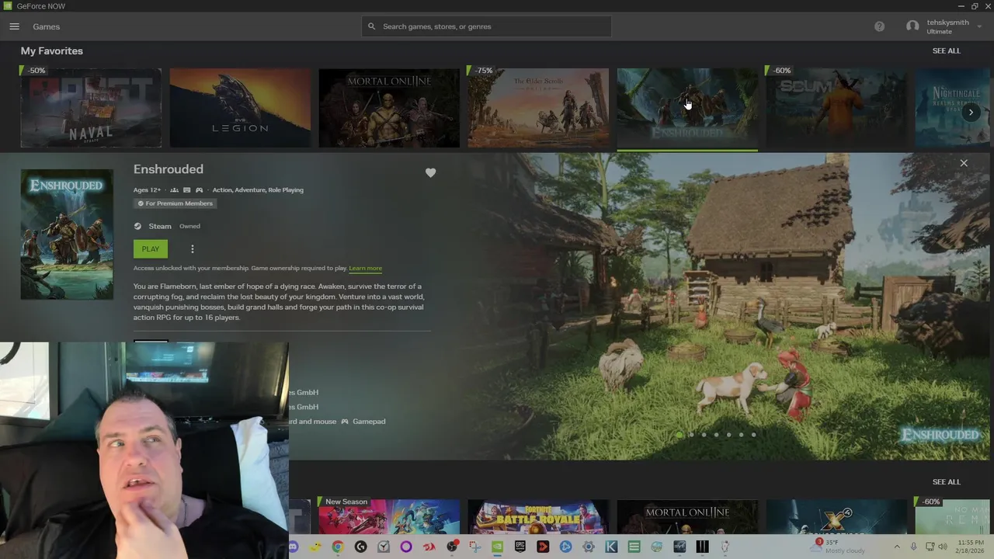The height and width of the screenshot is (559, 994).
Task: Open the red dragon taskbar icon
Action: point(429,547)
